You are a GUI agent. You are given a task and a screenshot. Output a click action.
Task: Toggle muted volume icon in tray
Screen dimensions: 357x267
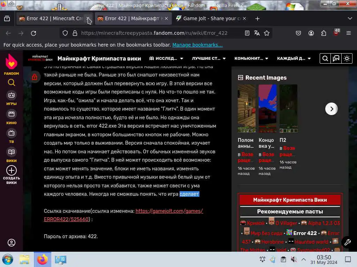[x=294, y=259]
